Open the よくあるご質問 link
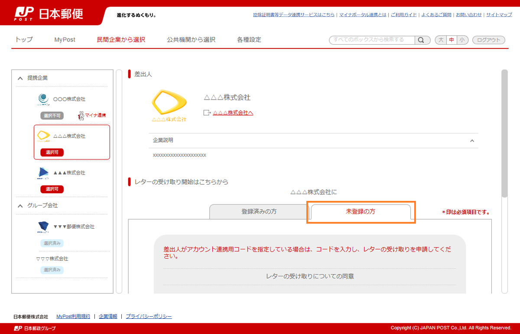520x334 pixels. click(436, 15)
